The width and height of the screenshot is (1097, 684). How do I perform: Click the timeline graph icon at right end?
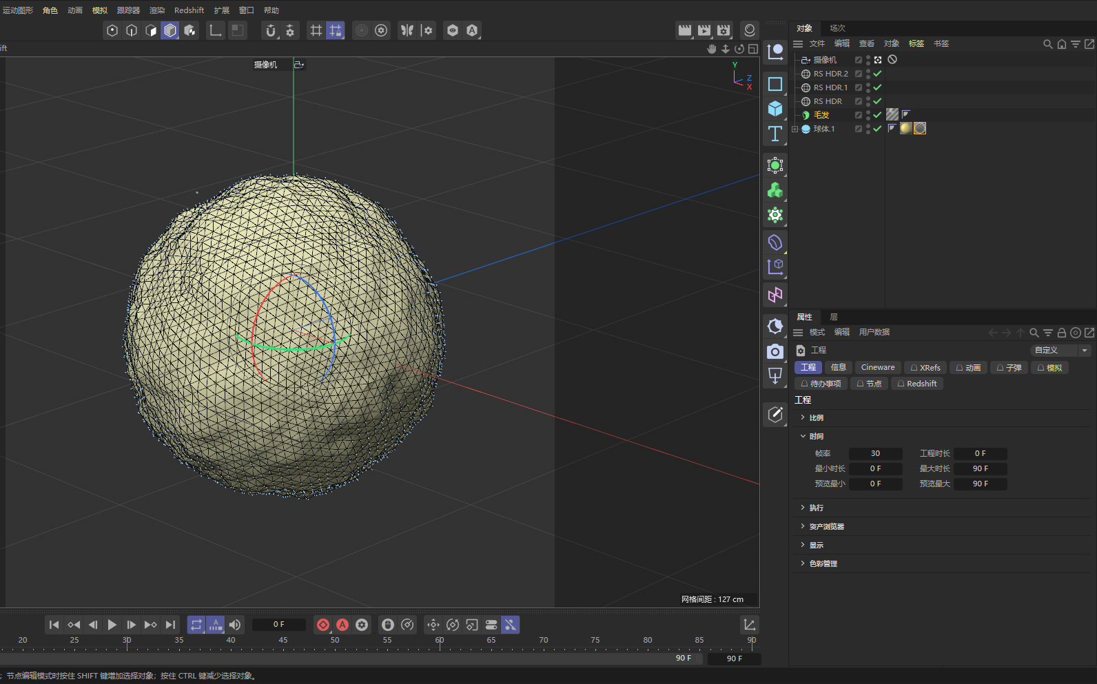pos(750,625)
